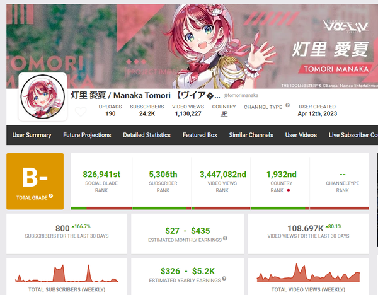Click the $326 - $5.2K yearly earnings

188,271
